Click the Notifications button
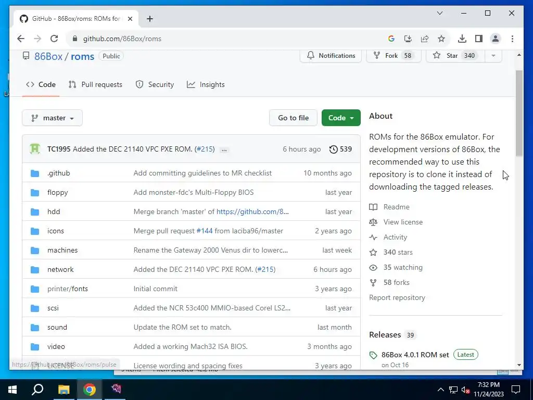Viewport: 533px width, 400px height. [x=331, y=56]
